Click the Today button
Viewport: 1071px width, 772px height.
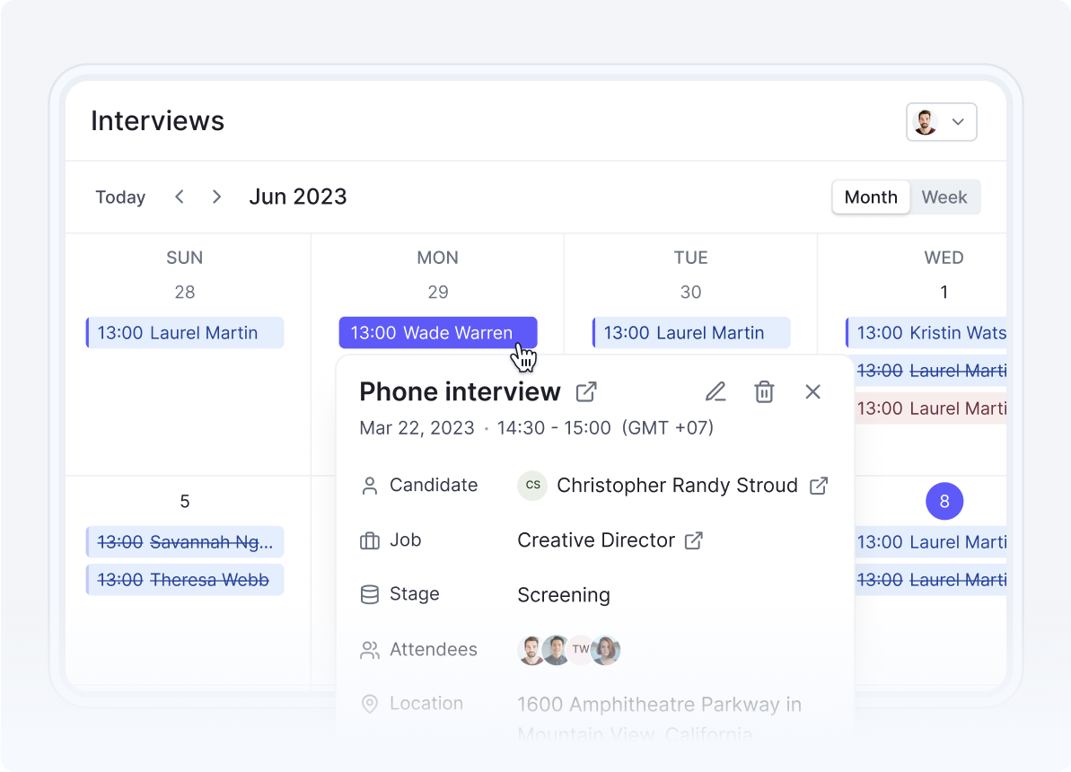[120, 197]
